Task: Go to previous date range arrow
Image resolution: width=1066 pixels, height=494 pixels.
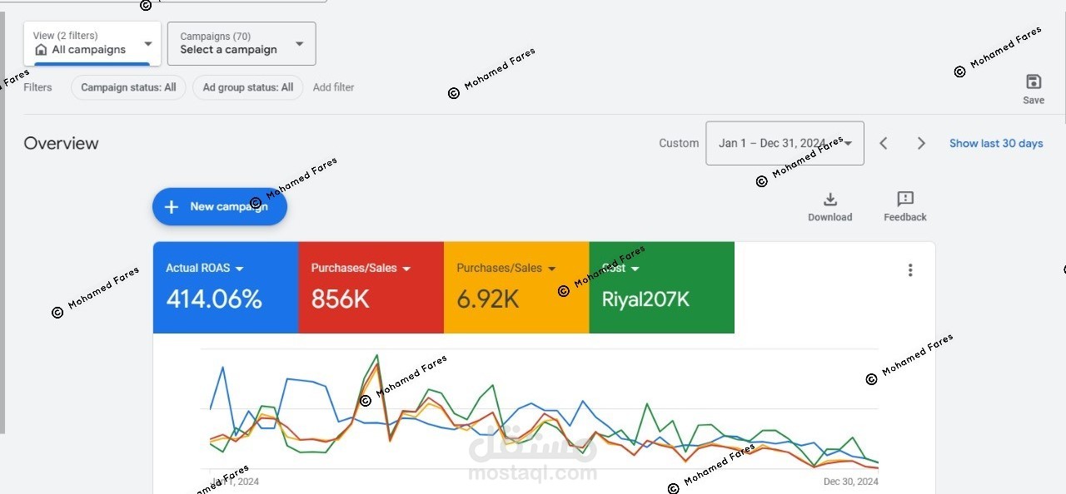Action: (x=884, y=143)
